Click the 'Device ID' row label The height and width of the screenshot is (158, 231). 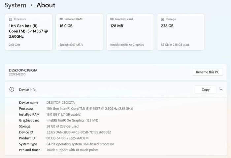click(x=26, y=132)
